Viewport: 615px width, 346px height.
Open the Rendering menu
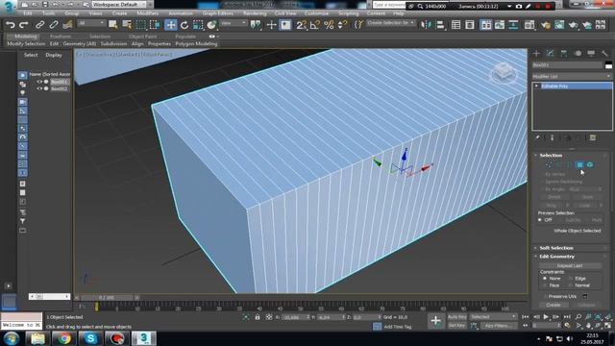255,13
